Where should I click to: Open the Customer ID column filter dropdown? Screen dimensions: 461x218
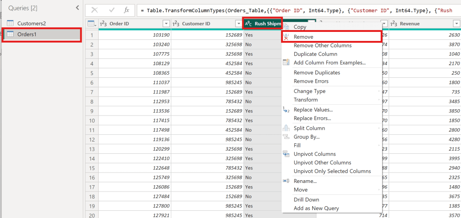(238, 24)
